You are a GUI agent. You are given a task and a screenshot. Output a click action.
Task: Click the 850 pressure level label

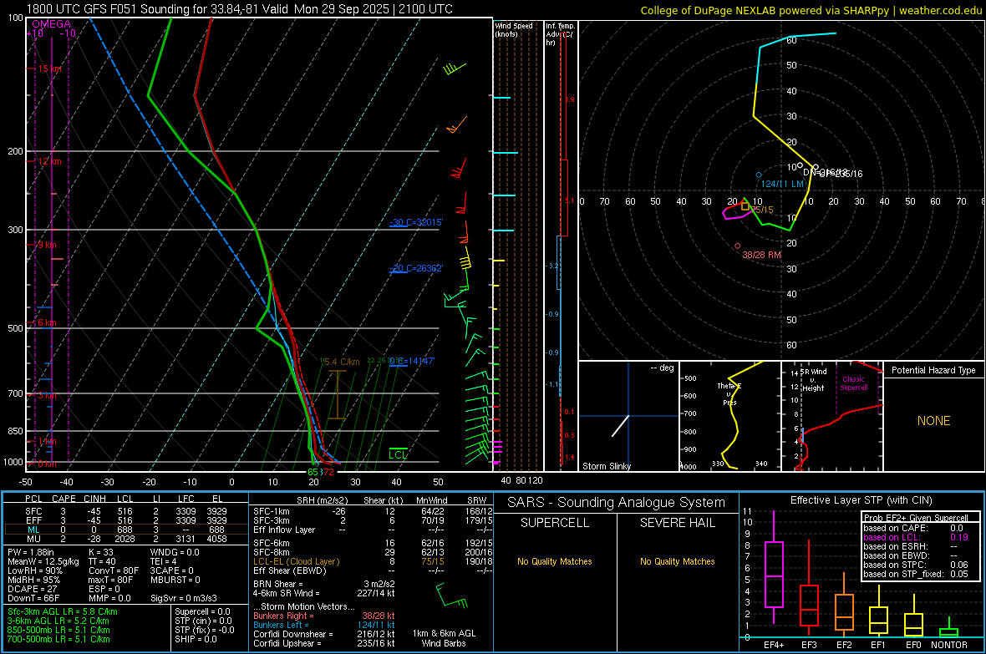16,431
